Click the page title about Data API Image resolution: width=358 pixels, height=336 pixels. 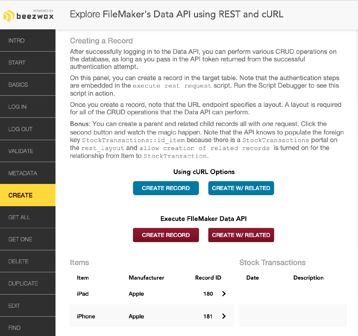[177, 14]
